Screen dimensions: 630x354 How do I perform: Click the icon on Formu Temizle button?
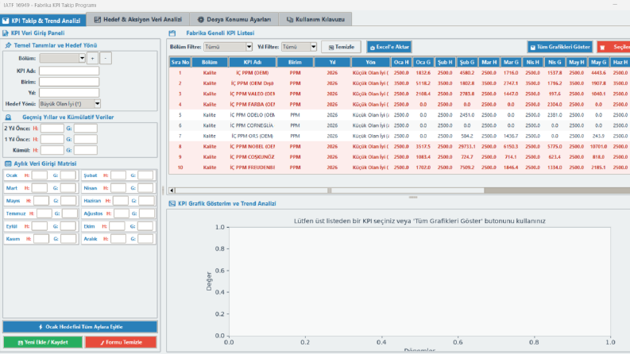tap(102, 342)
